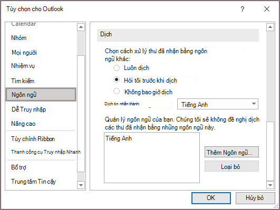Click the right pane scroll up arrow
This screenshot has height=210, width=280.
(270, 27)
